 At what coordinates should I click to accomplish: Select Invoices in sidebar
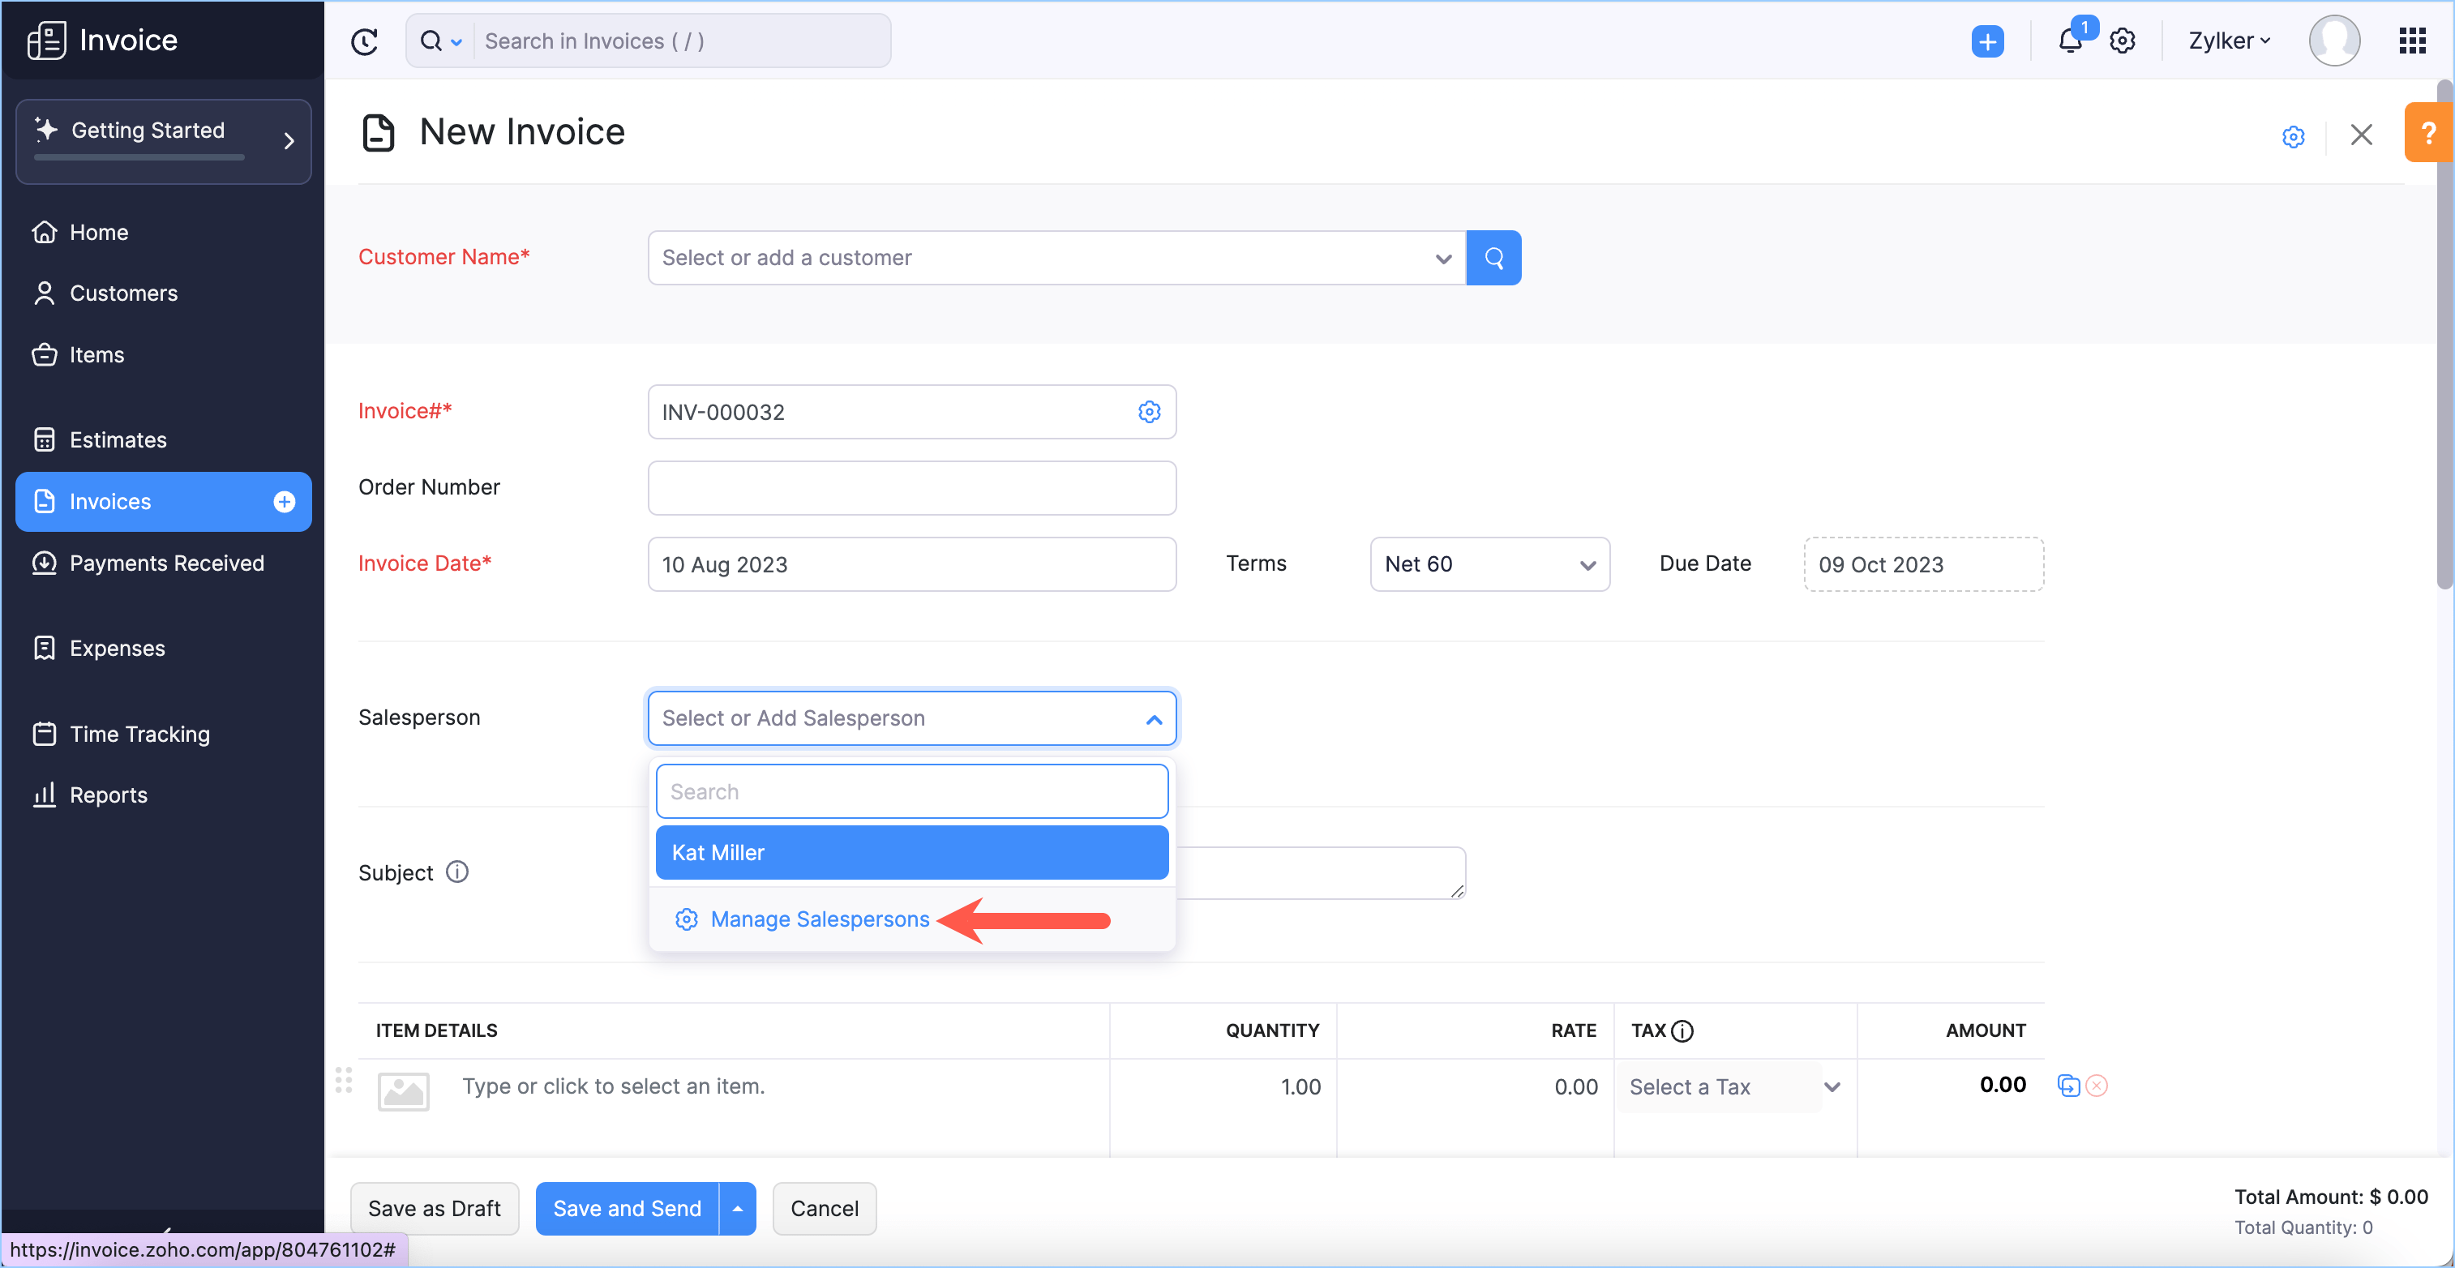coord(164,502)
